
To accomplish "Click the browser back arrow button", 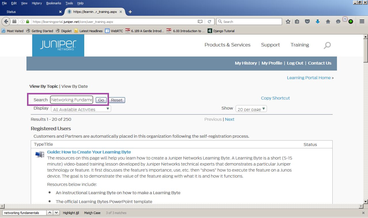I will 6,22.
